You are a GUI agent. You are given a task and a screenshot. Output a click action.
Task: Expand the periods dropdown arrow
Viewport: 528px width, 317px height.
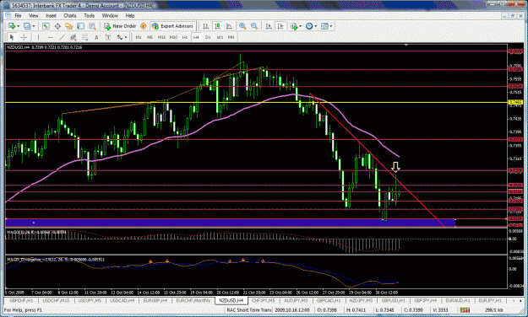click(315, 26)
